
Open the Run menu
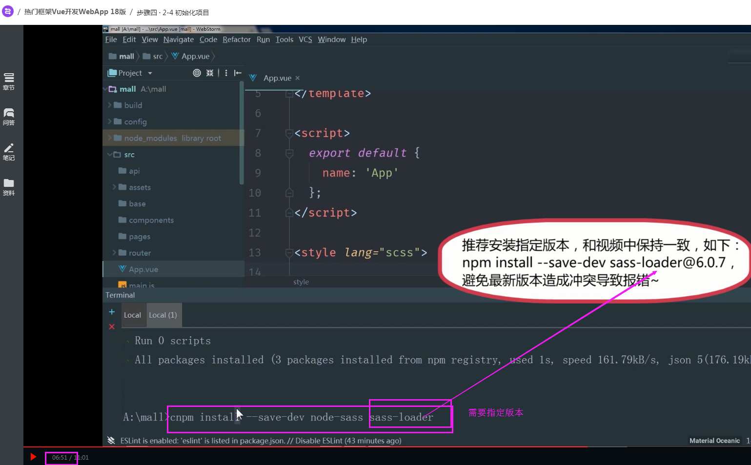(263, 40)
